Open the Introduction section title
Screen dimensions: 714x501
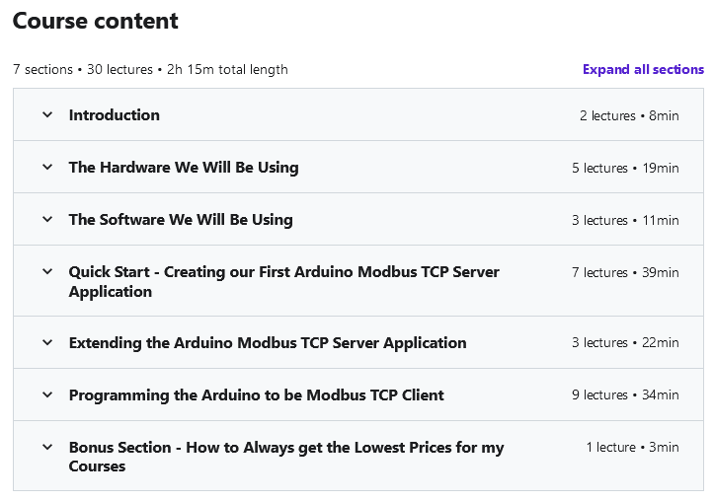115,115
